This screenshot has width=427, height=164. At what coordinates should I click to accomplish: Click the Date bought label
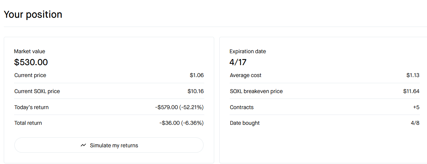coord(245,123)
